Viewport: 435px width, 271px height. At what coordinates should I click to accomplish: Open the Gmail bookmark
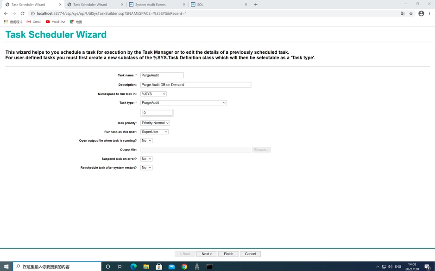[34, 22]
